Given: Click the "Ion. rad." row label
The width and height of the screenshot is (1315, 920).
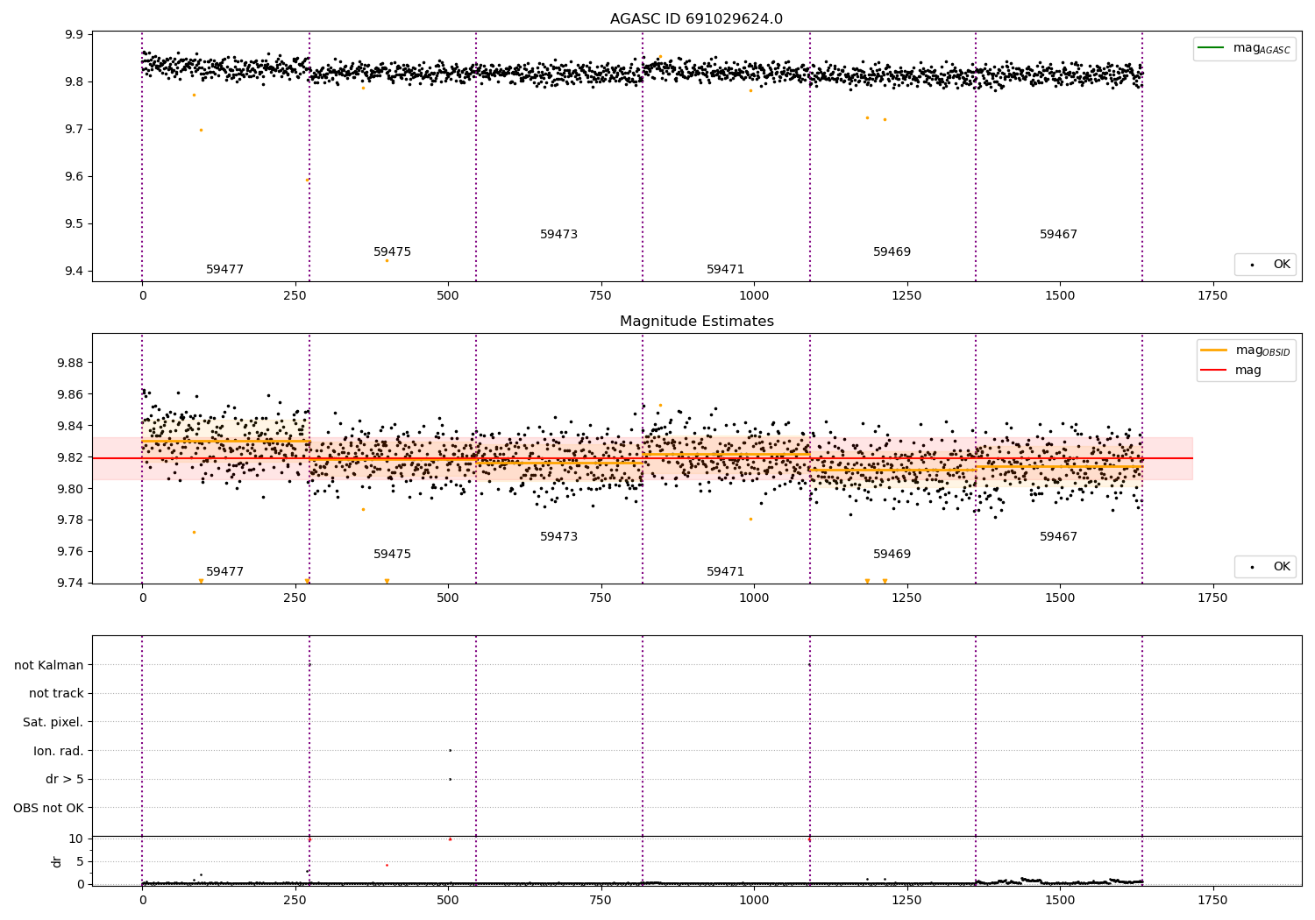Looking at the screenshot, I should click(x=59, y=751).
